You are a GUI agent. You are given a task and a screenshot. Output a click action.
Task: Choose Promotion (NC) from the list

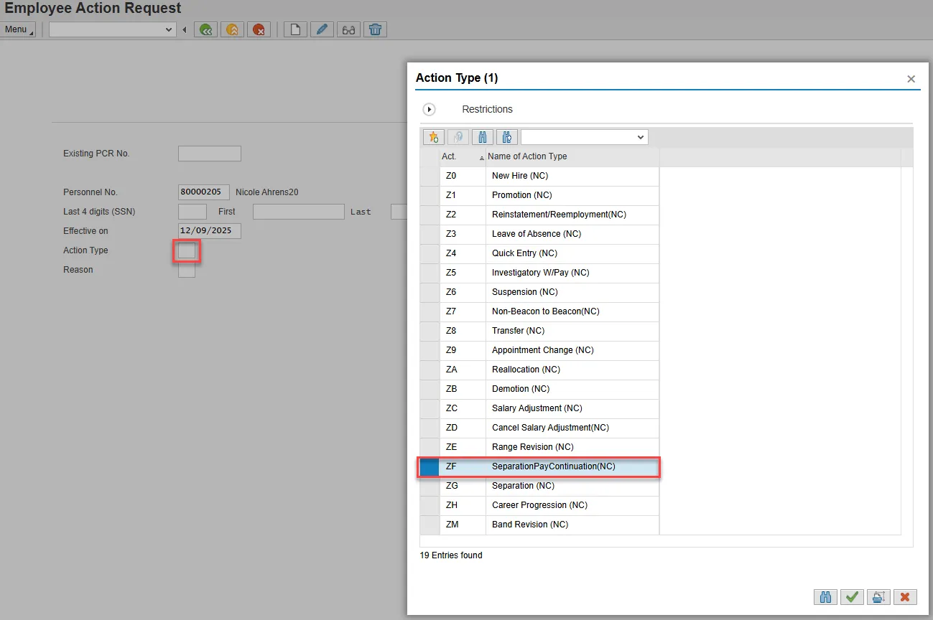click(x=521, y=195)
